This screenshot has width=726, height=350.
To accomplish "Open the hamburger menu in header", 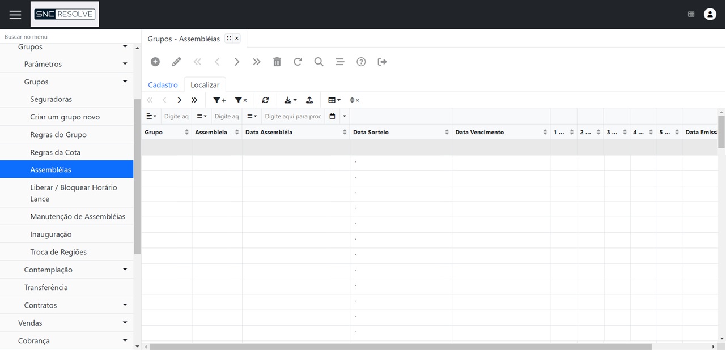I will (x=15, y=15).
